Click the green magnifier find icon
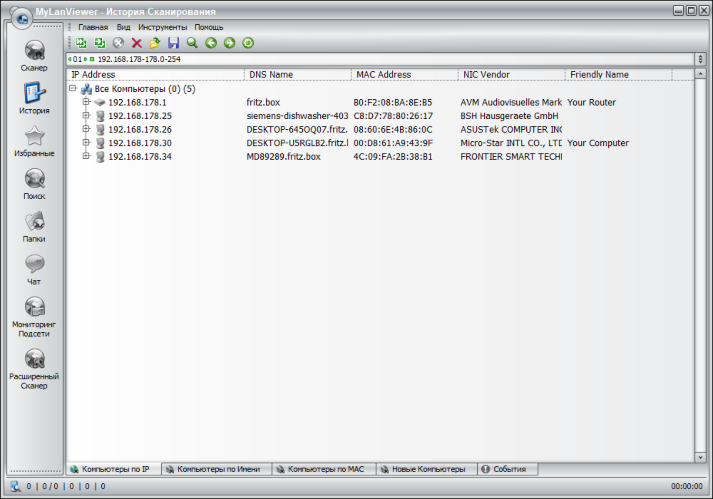The image size is (713, 499). point(192,43)
